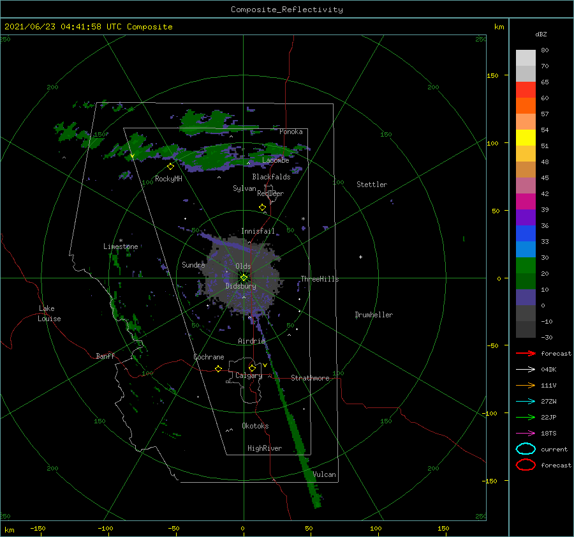Click the Olds label near radar center

click(x=243, y=266)
